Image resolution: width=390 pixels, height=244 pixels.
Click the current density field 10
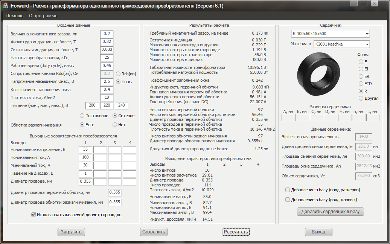(x=107, y=98)
